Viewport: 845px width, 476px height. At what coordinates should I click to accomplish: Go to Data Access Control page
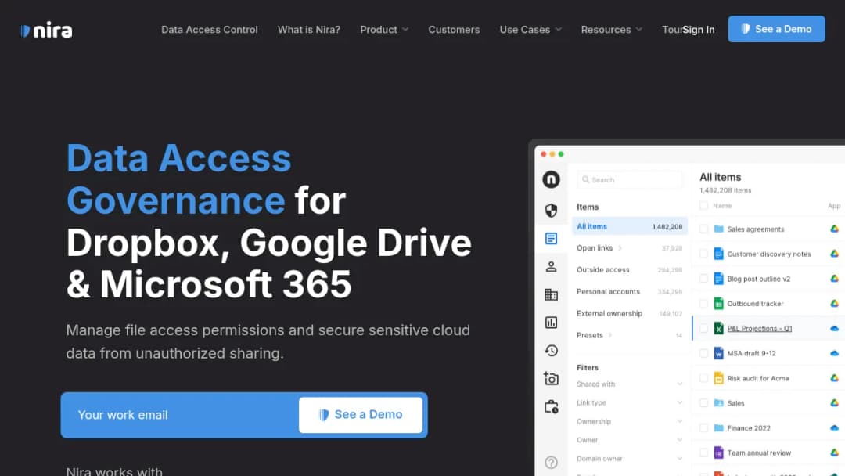point(210,30)
